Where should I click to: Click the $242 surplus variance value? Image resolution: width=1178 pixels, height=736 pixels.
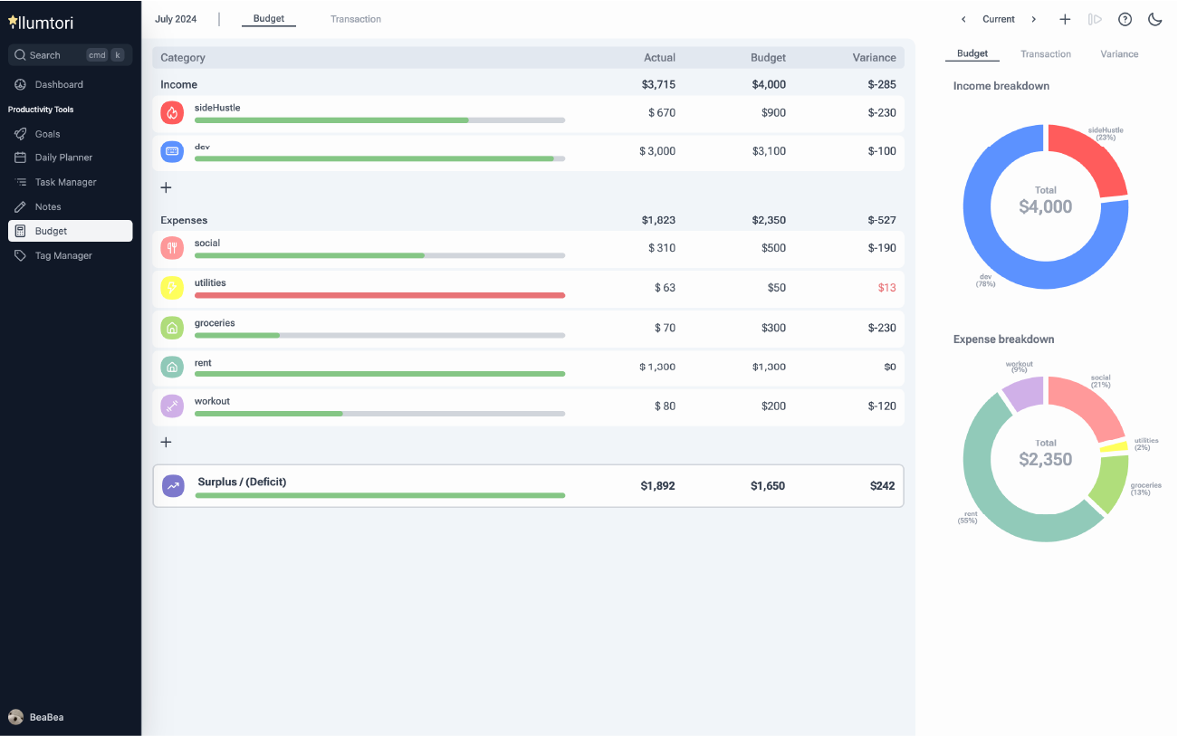883,486
